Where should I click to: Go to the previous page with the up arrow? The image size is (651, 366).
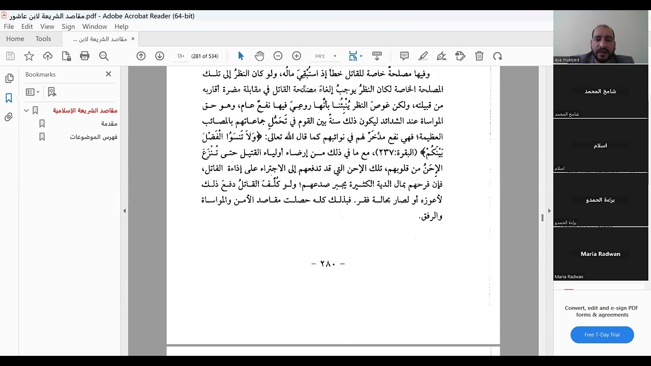point(141,56)
